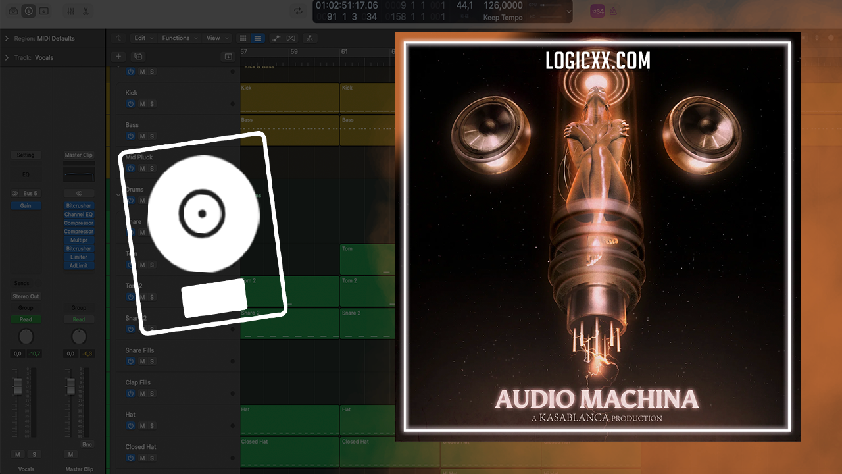This screenshot has height=474, width=842.
Task: Toggle power on the Kick track
Action: 130,104
